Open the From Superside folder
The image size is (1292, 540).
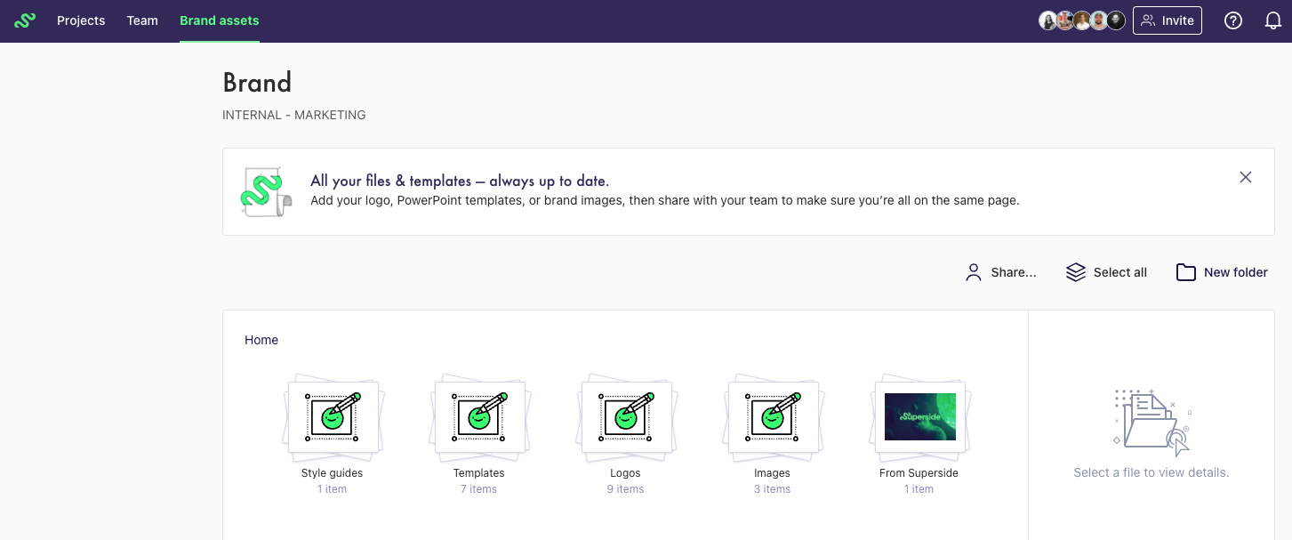point(919,418)
